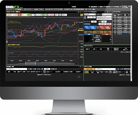Click the close icon at the top-right of the header bar
This screenshot has height=115, width=138.
point(129,7)
